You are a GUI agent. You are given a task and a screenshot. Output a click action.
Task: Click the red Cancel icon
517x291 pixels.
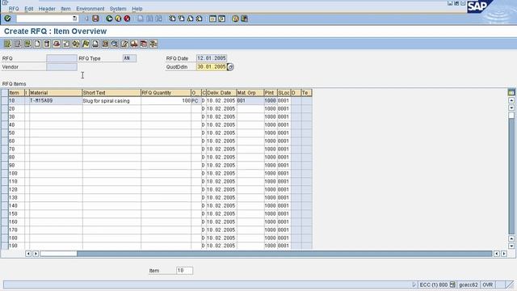127,19
